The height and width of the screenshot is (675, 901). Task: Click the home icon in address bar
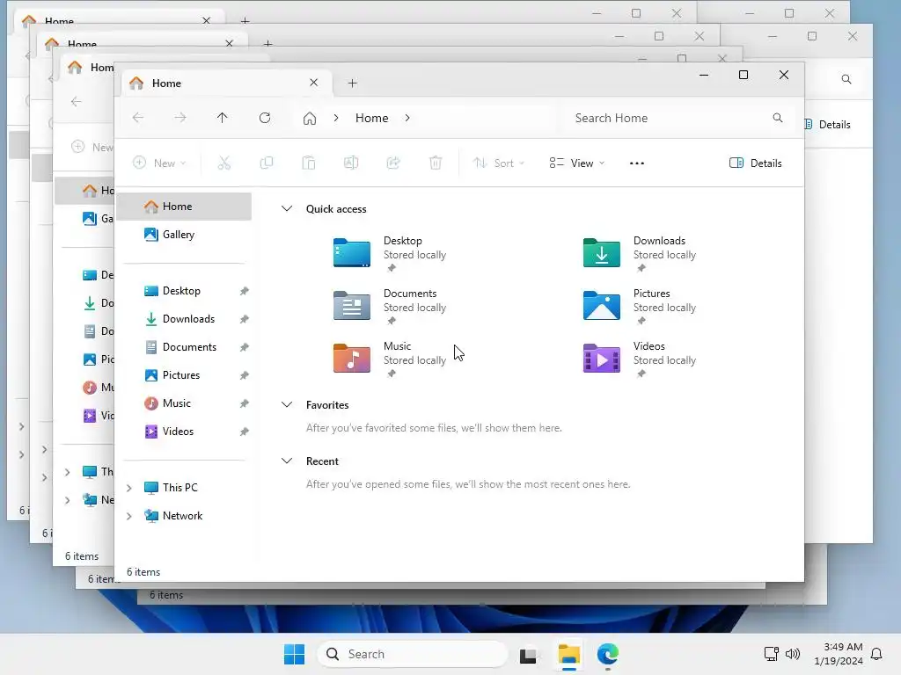coord(310,119)
